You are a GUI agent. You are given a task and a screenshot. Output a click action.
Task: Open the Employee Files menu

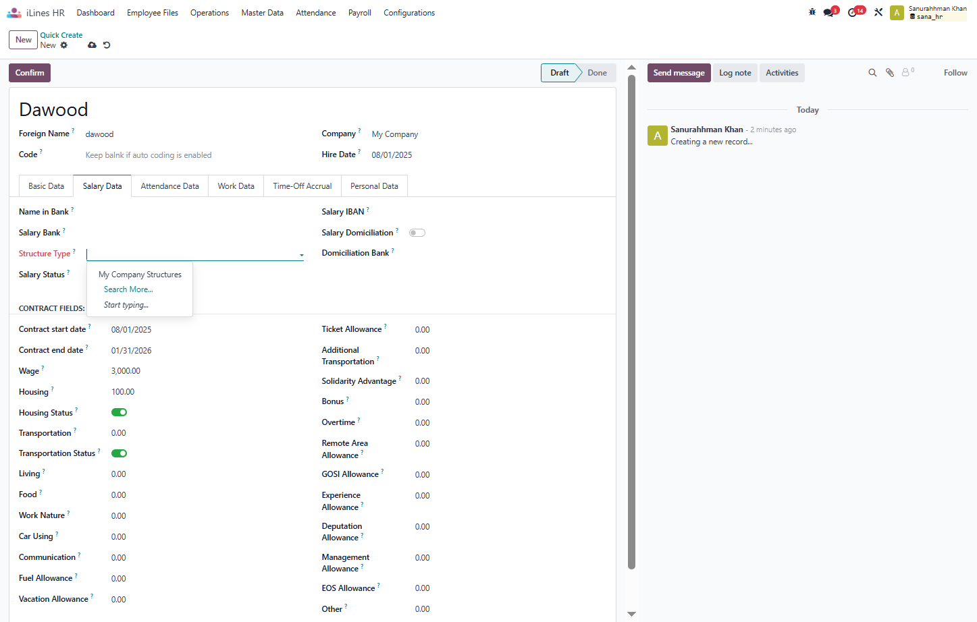pos(153,13)
